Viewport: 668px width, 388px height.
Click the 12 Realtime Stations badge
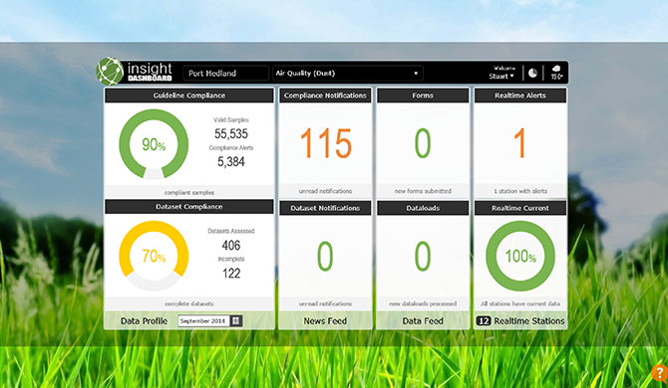[x=484, y=321]
